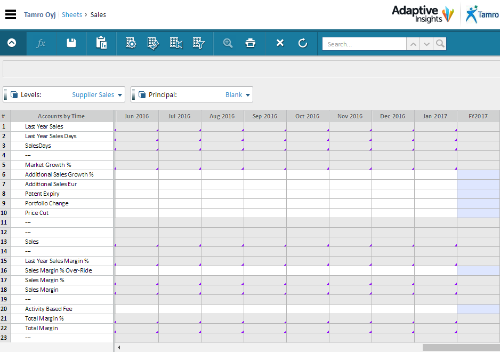Collapse the toolbar with the up-chevron button
500x352 pixels.
[12, 43]
